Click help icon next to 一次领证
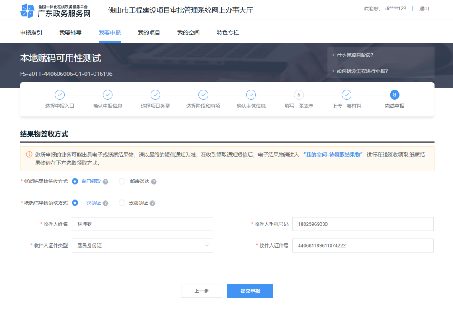Image resolution: width=453 pixels, height=310 pixels. [x=106, y=203]
